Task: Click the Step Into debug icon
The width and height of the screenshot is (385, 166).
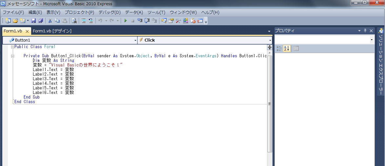Action: click(x=140, y=21)
